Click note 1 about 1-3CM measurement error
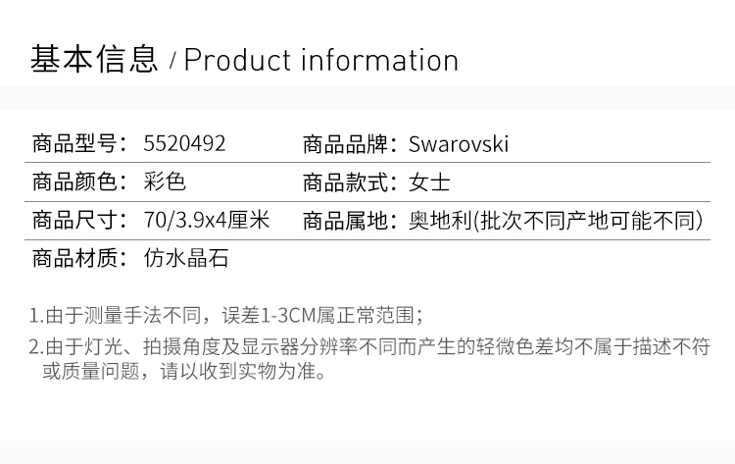Viewport: 735px width, 464px height. pyautogui.click(x=227, y=316)
